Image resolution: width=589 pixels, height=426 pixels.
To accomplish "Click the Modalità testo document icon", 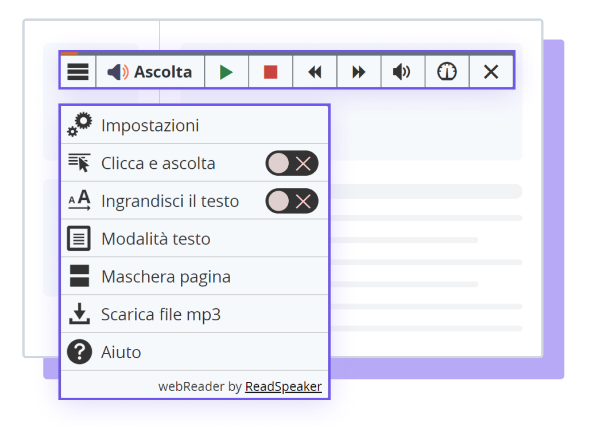I will tap(80, 238).
